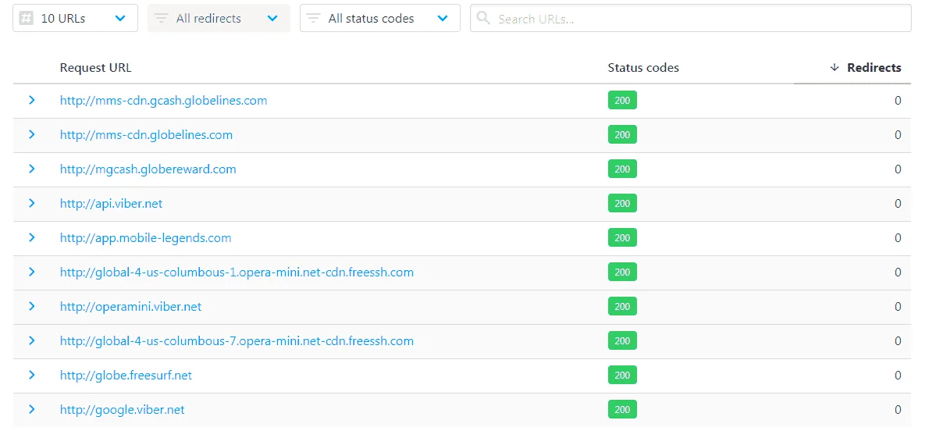Image resolution: width=929 pixels, height=431 pixels.
Task: Click the redirects count 0 for mms-cdn.gcash.globelines.com
Action: 898,100
